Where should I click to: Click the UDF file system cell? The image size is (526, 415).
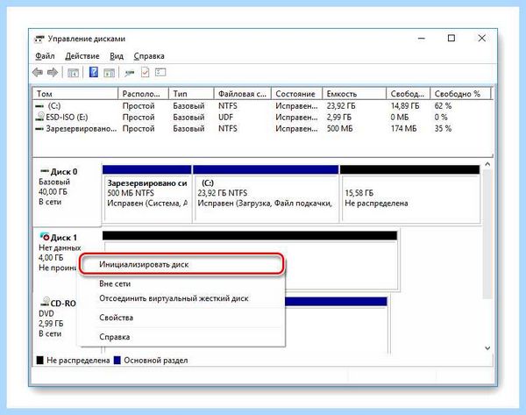pos(225,118)
